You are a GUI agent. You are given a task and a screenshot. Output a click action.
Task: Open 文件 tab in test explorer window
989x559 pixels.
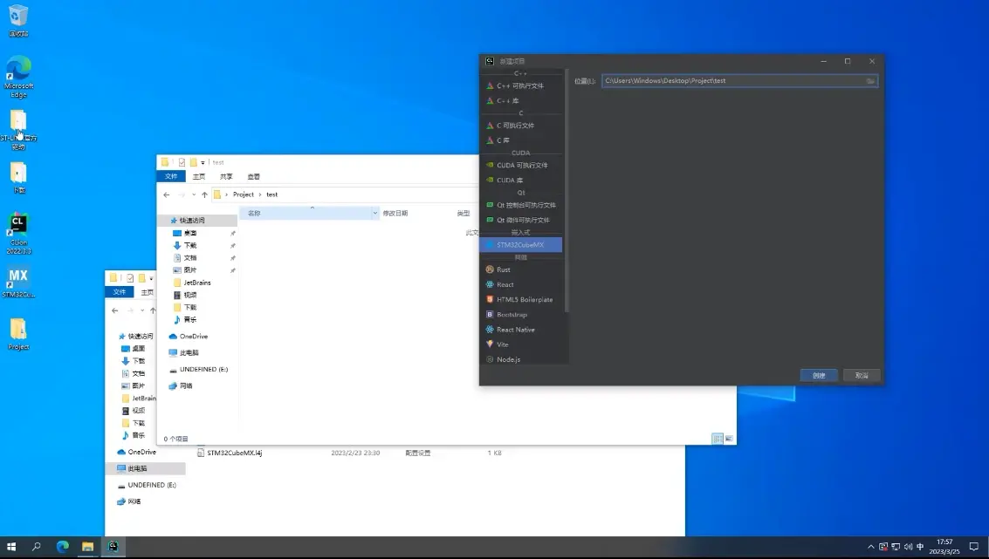[171, 176]
